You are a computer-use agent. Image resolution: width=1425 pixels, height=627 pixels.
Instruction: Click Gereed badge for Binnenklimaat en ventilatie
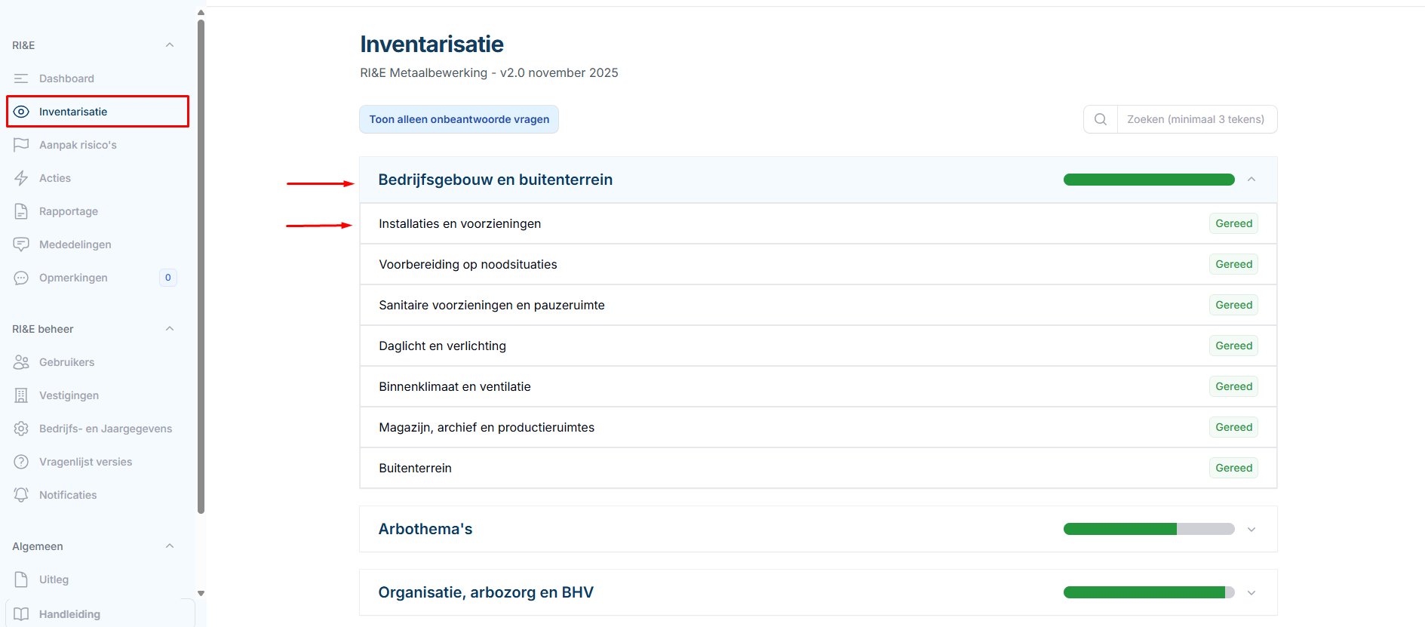[x=1233, y=386]
